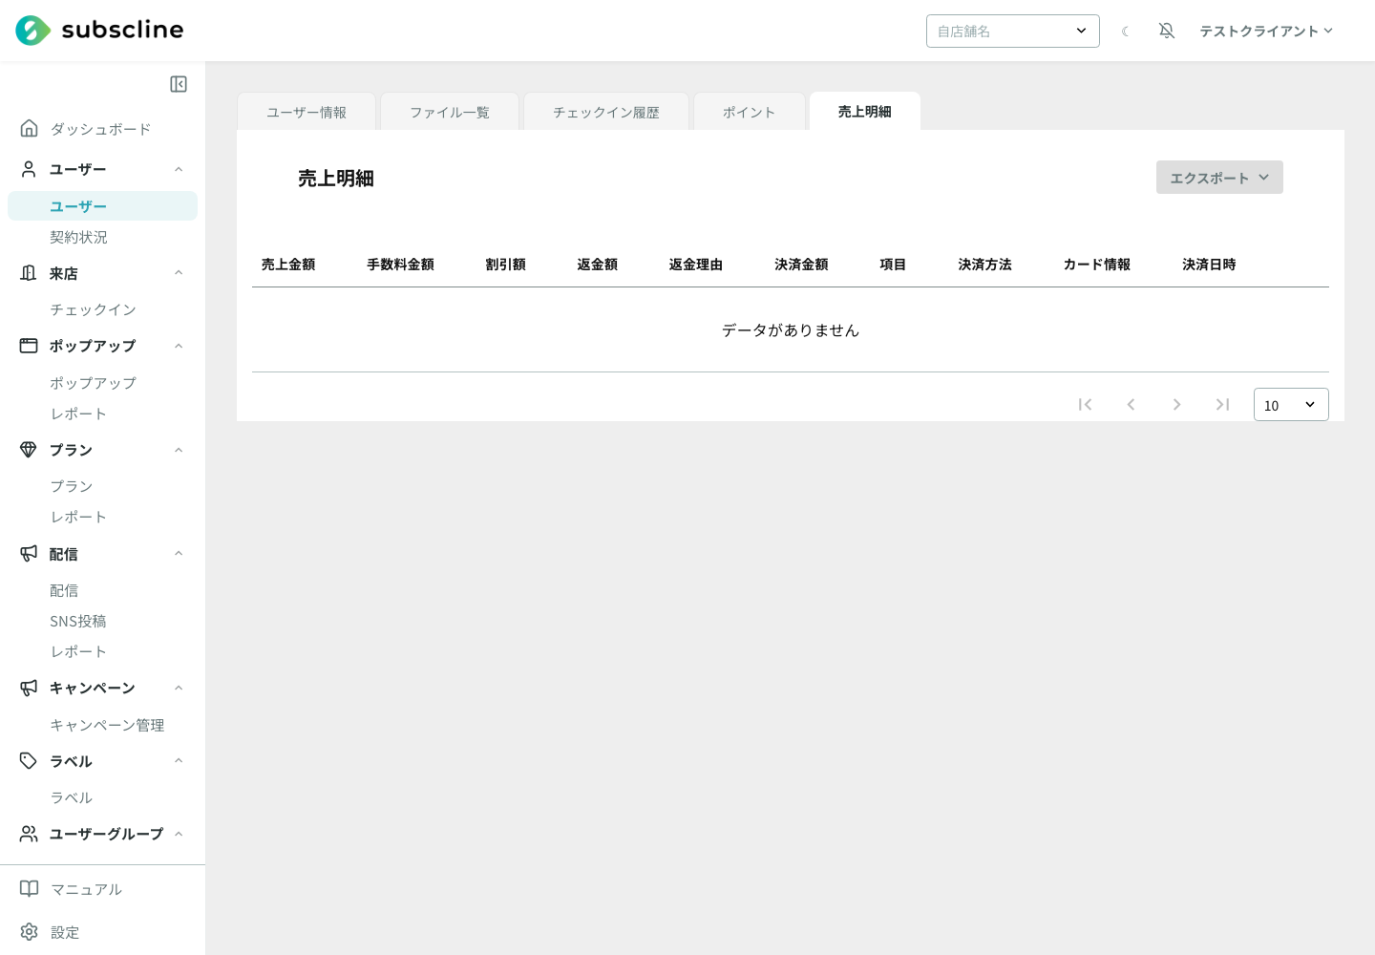Collapse the ラベル sidebar section
The width and height of the screenshot is (1375, 955).
(x=179, y=761)
